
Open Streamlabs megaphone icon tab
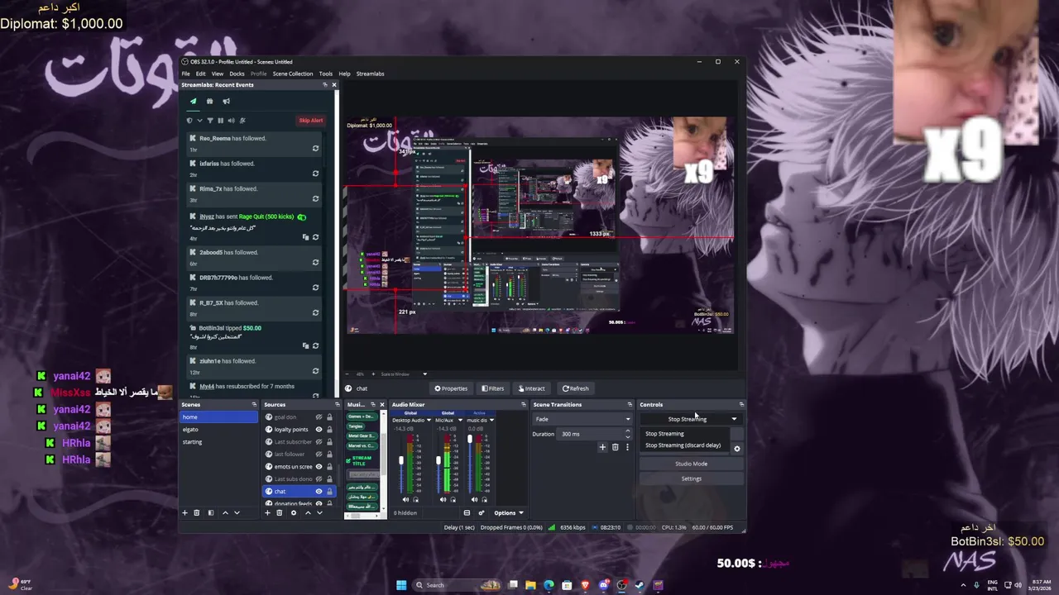click(227, 101)
